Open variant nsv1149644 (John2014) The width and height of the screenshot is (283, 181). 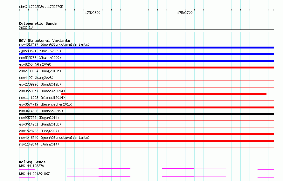(x=39, y=144)
